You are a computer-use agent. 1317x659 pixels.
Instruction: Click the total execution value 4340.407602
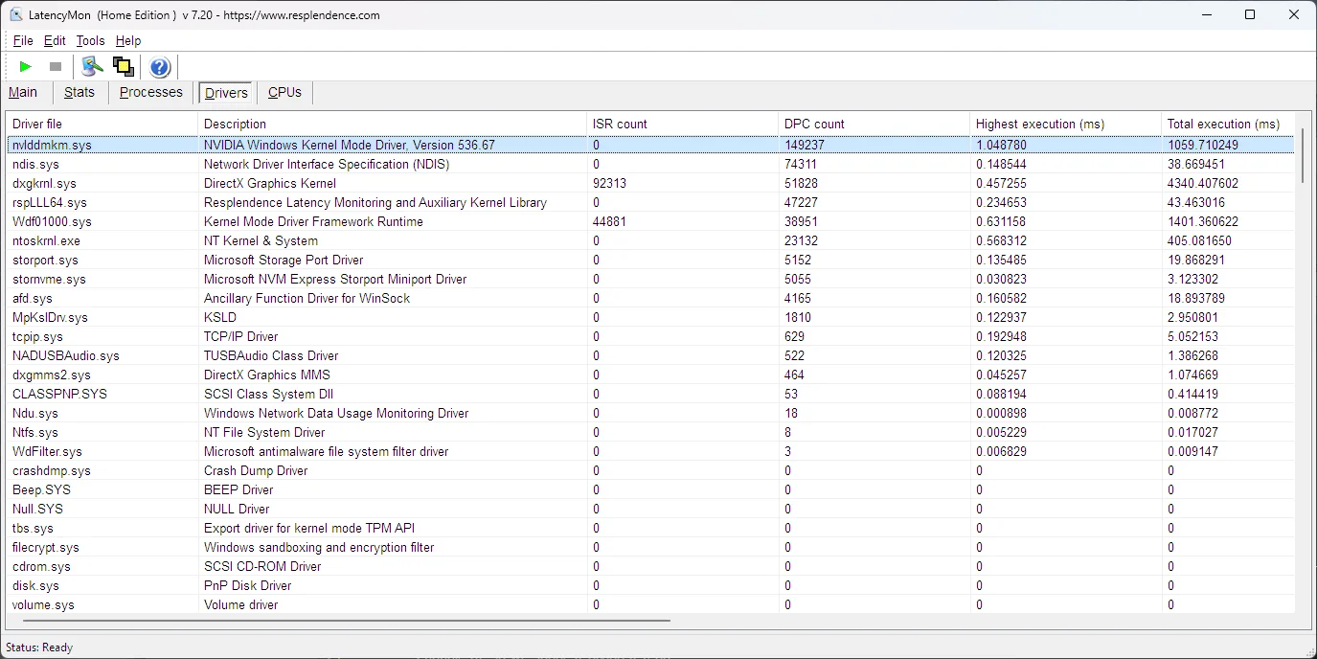pyautogui.click(x=1203, y=183)
